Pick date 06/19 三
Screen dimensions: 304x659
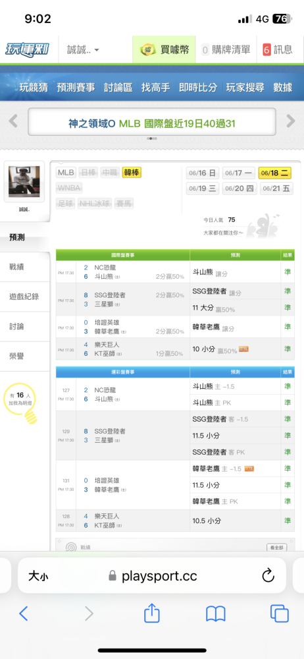coord(203,188)
